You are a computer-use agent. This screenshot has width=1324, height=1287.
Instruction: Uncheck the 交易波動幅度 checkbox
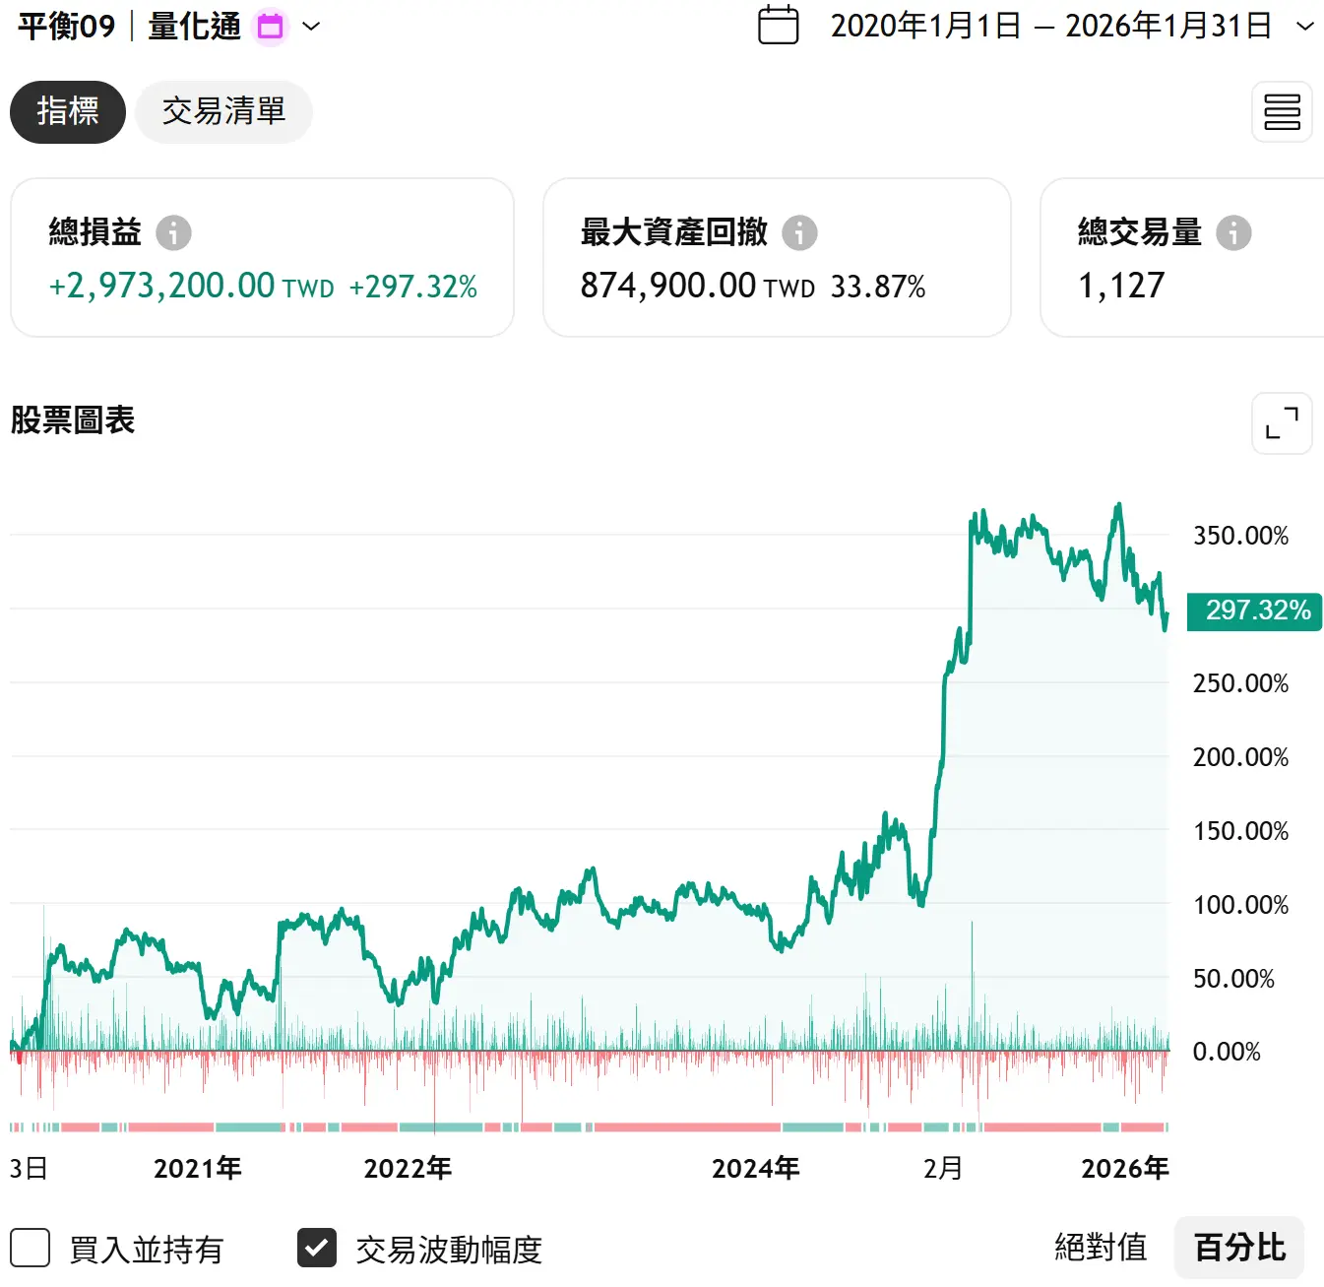[317, 1248]
